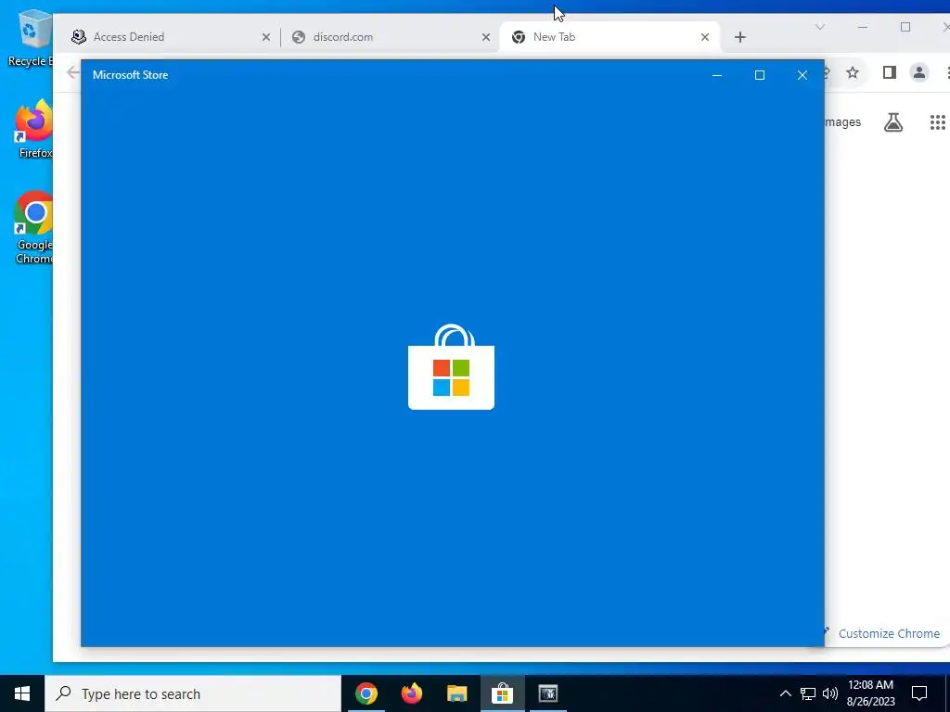Maximize the Microsoft Store window

pos(759,75)
